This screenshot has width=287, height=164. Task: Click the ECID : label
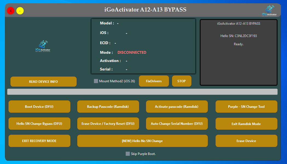[x=105, y=43]
